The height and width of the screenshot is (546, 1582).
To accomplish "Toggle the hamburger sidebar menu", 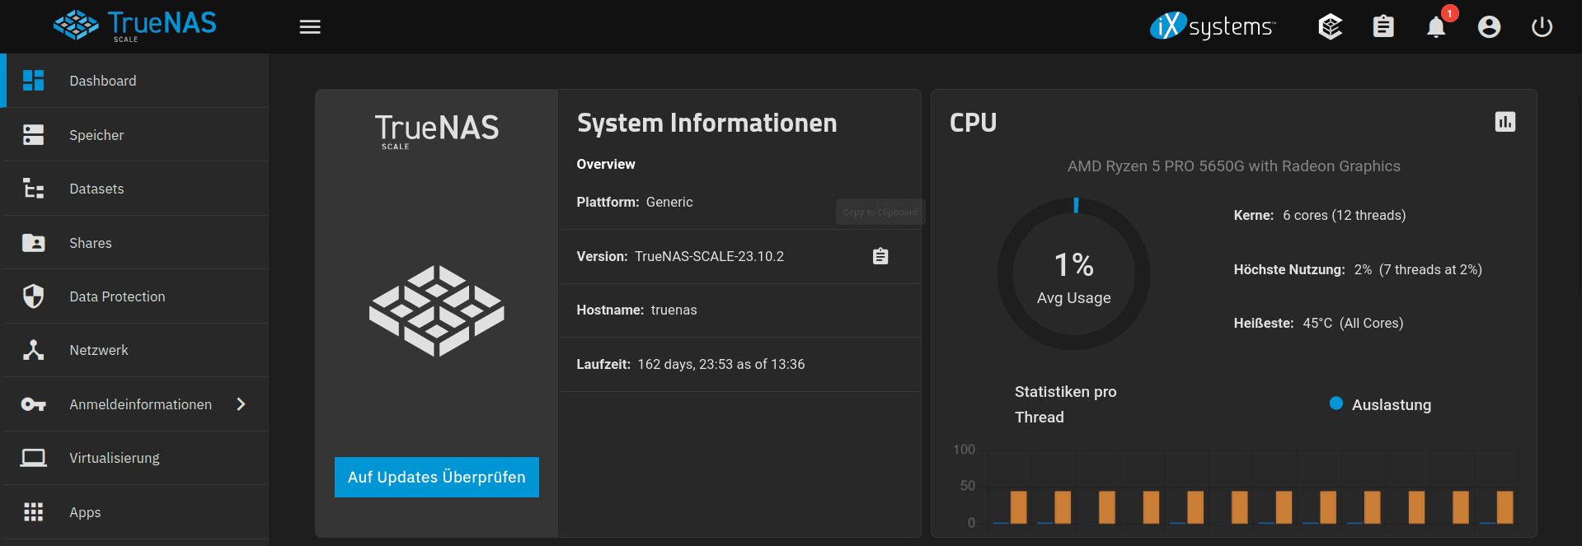I will pos(310,27).
